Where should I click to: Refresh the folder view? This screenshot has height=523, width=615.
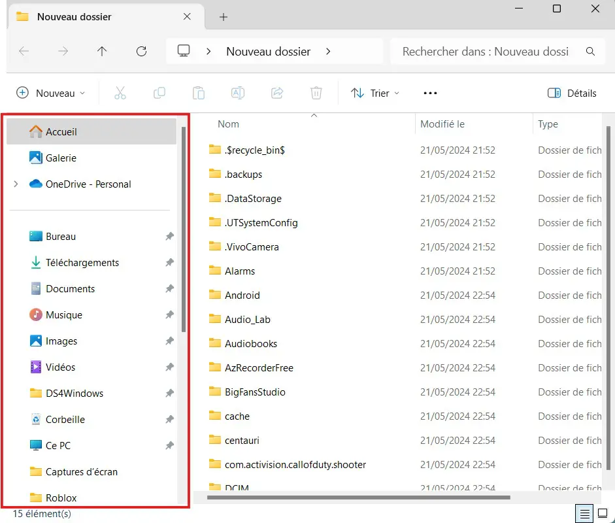click(x=141, y=52)
